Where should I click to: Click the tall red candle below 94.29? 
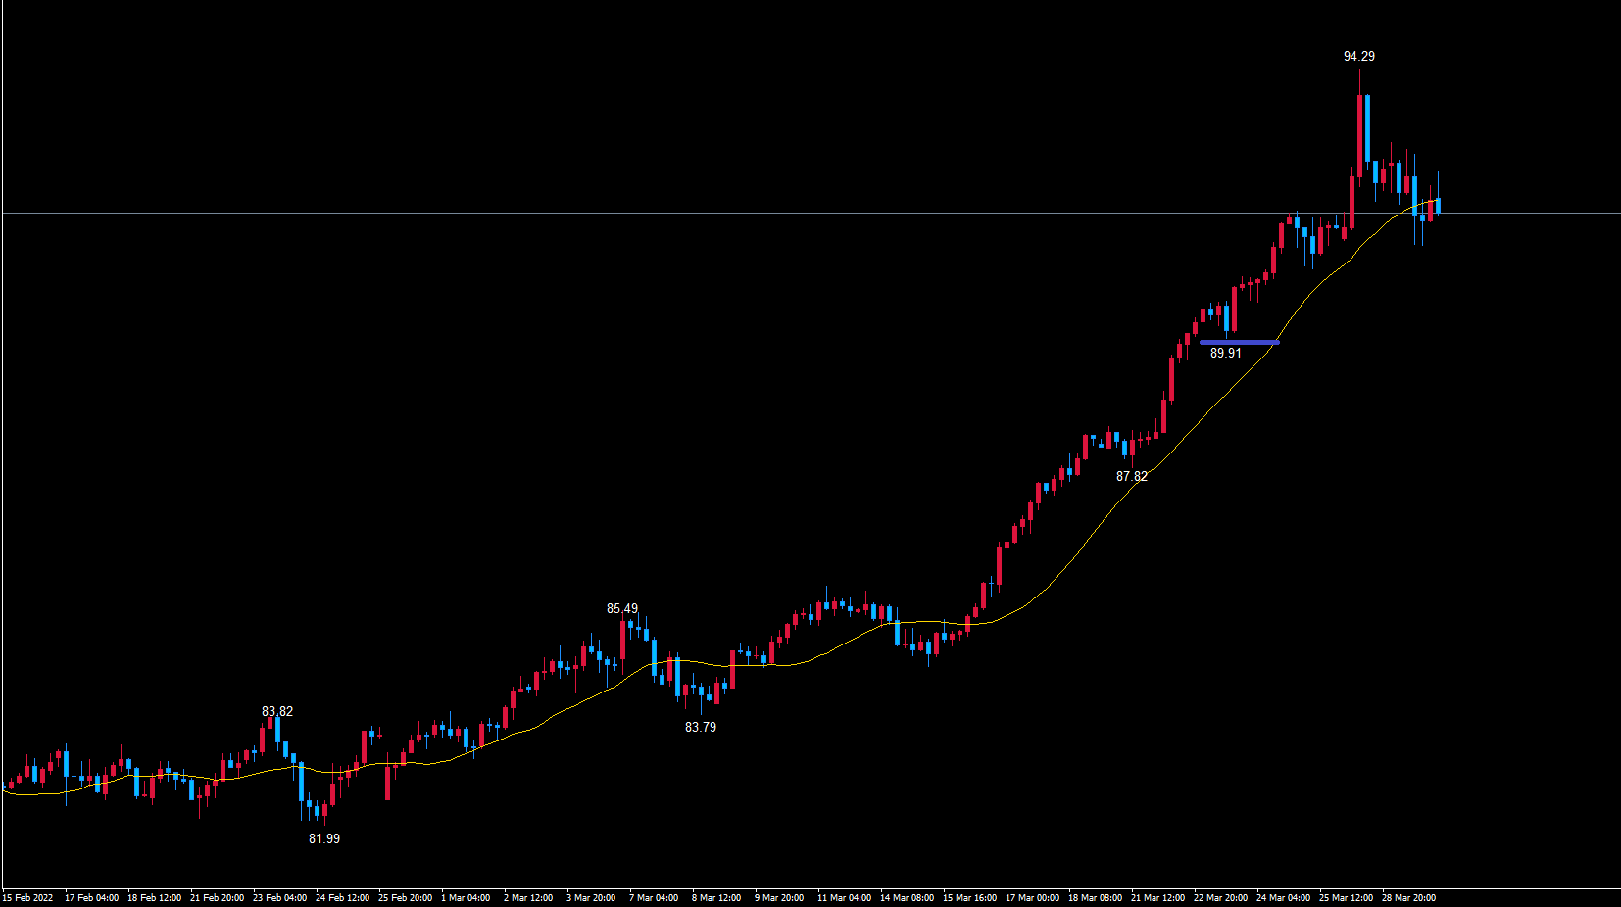tap(1359, 132)
